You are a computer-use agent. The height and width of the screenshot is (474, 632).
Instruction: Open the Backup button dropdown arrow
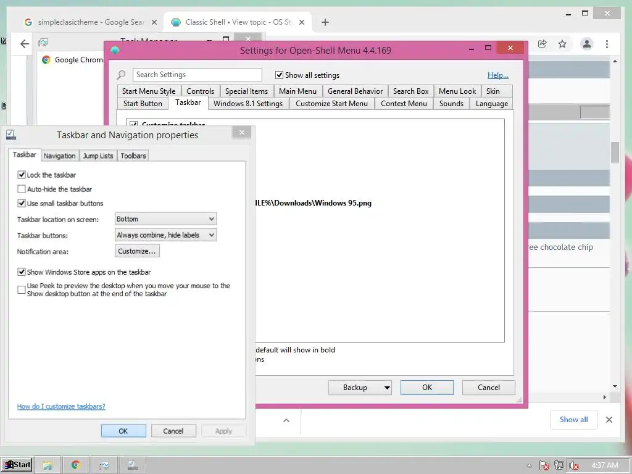coord(387,388)
